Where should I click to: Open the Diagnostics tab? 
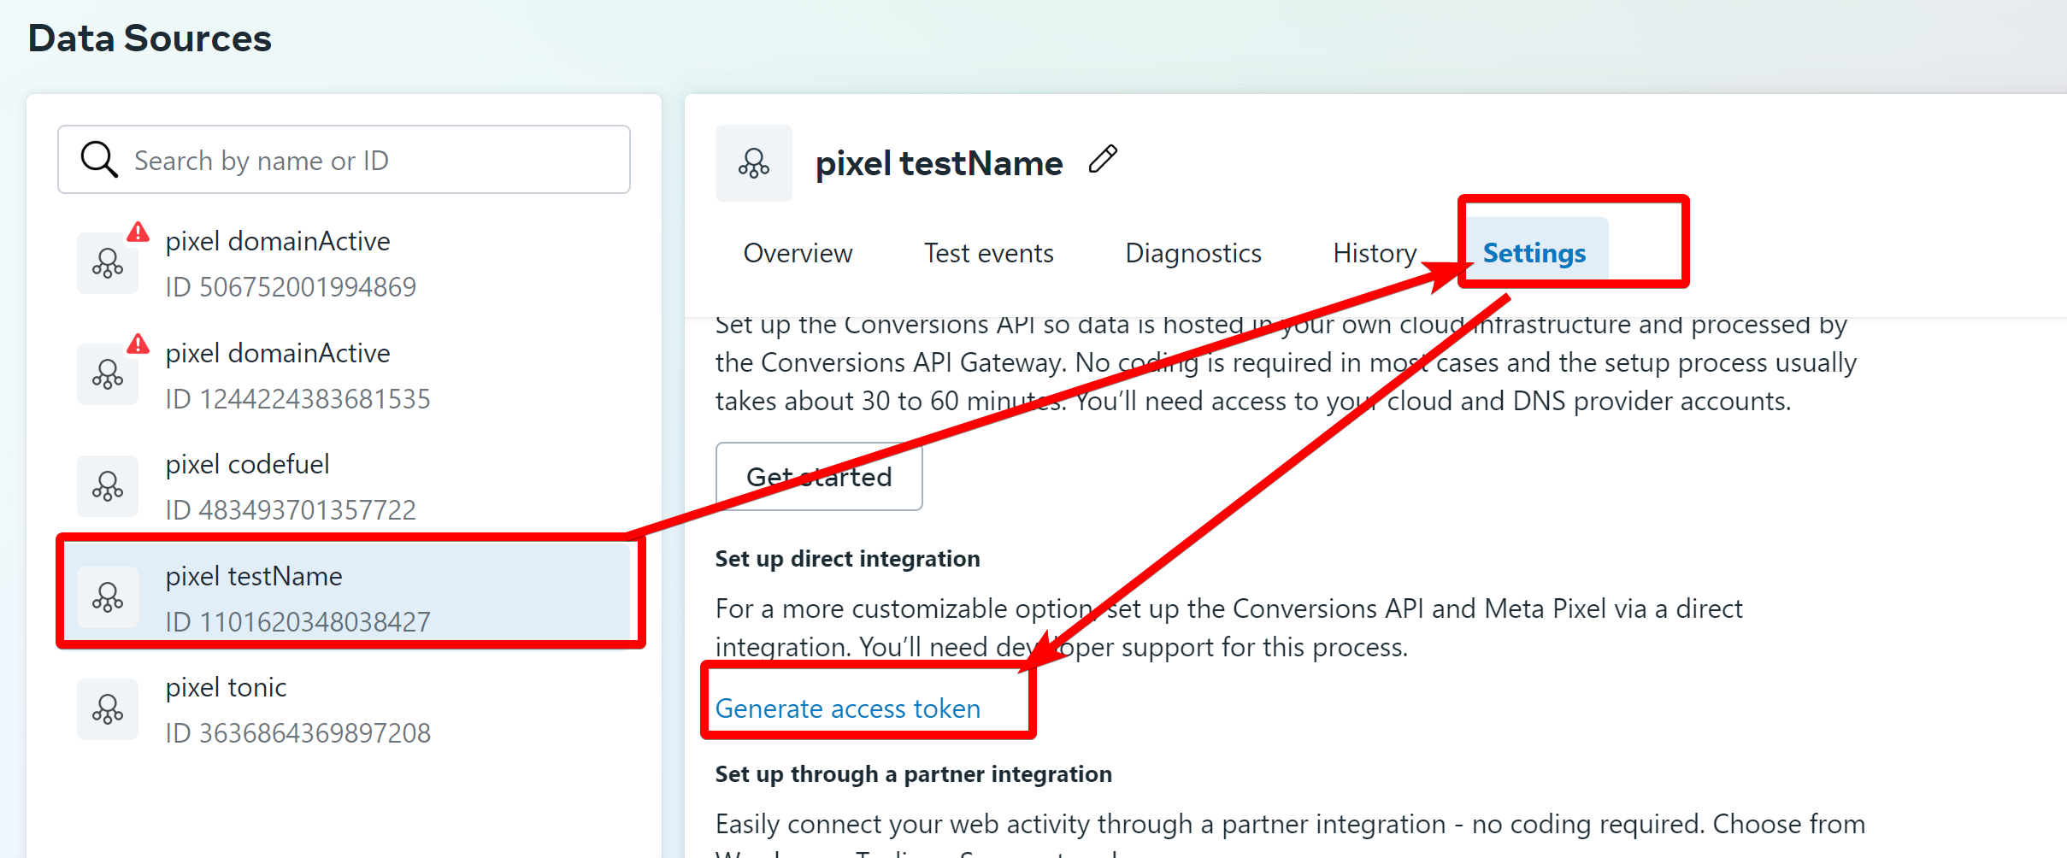pos(1193,253)
